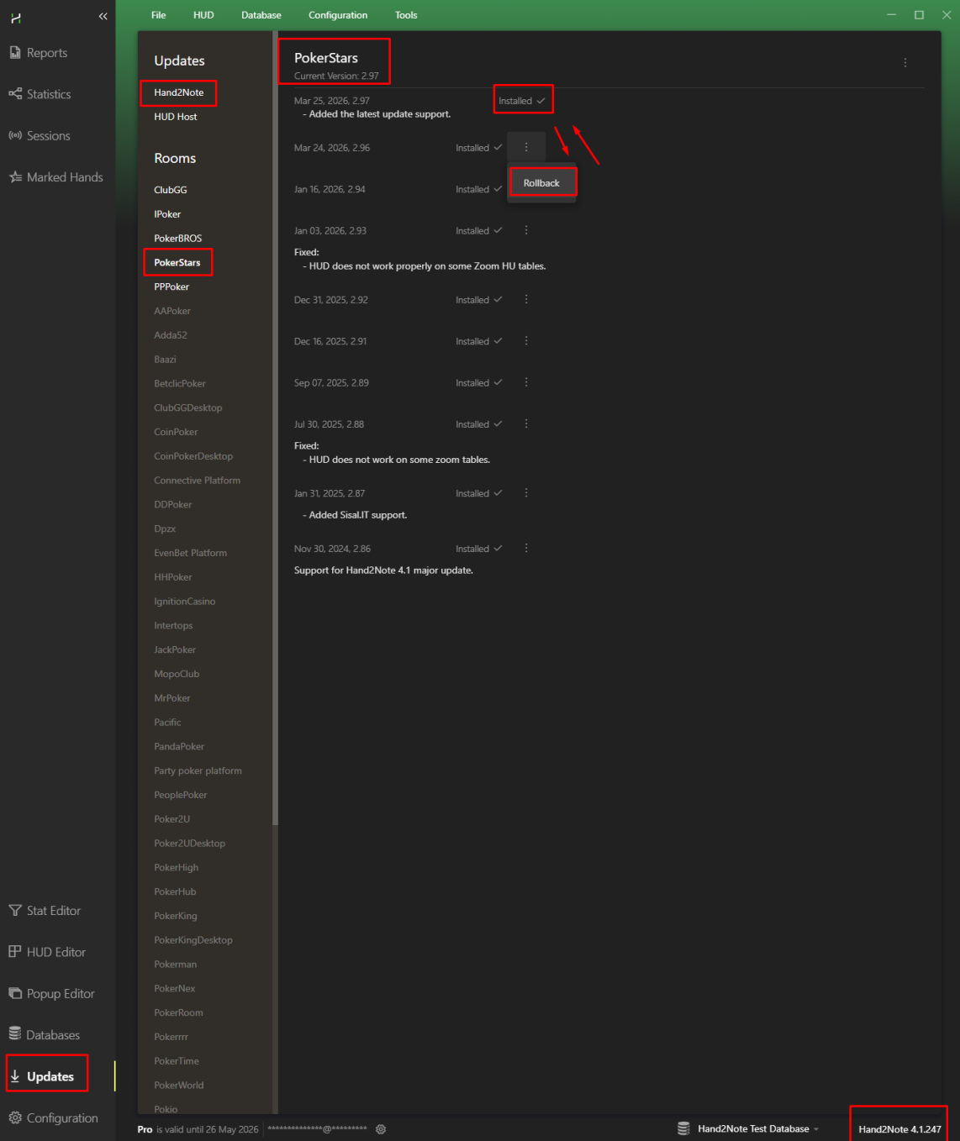Select the PPPoker room
Viewport: 960px width, 1141px height.
[x=171, y=287]
